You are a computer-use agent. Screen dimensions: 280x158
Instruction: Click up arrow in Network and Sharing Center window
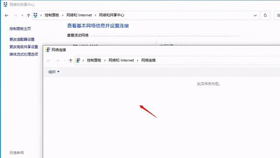click(x=28, y=15)
